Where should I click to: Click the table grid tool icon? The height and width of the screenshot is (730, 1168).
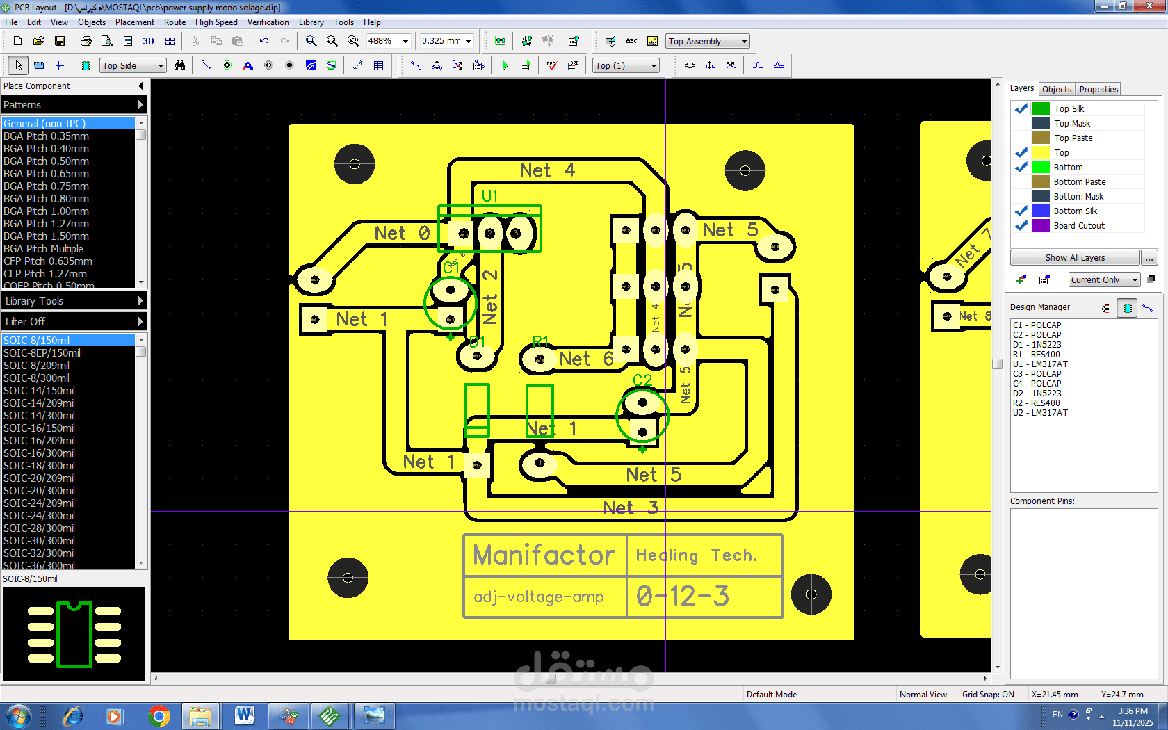pyautogui.click(x=378, y=65)
